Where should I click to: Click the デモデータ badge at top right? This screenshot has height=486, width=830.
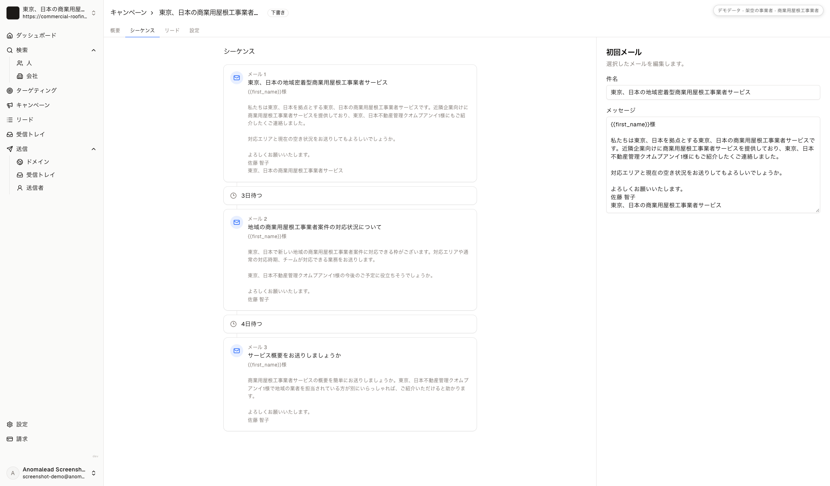[768, 11]
